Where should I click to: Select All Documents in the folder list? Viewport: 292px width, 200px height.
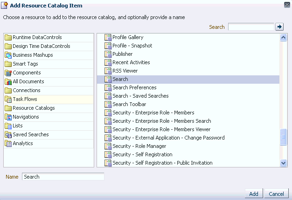point(49,81)
